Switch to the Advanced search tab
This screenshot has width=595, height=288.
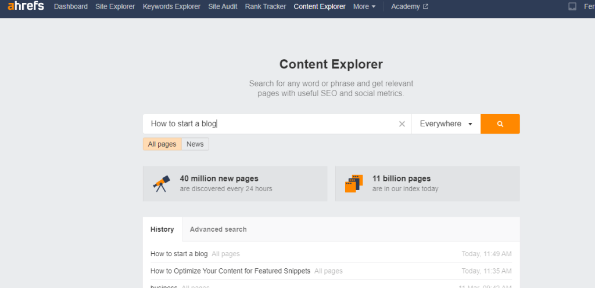tap(218, 229)
